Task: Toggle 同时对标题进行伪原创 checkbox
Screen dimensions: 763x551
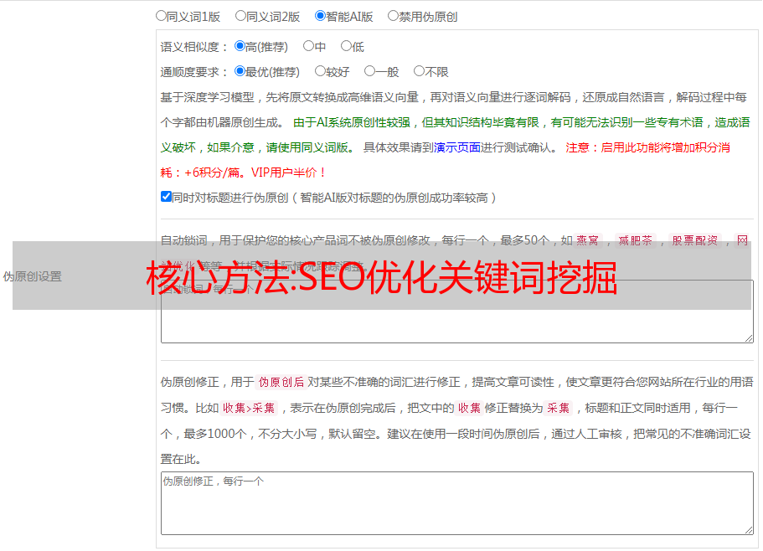Action: coord(166,197)
